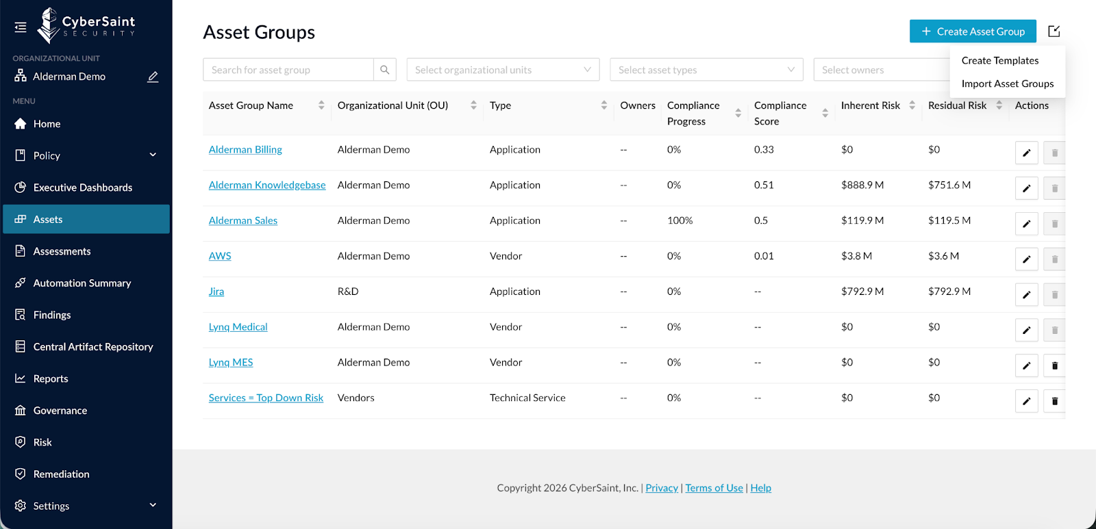The width and height of the screenshot is (1096, 529).
Task: Edit the Alderman Billing asset group
Action: click(1026, 153)
